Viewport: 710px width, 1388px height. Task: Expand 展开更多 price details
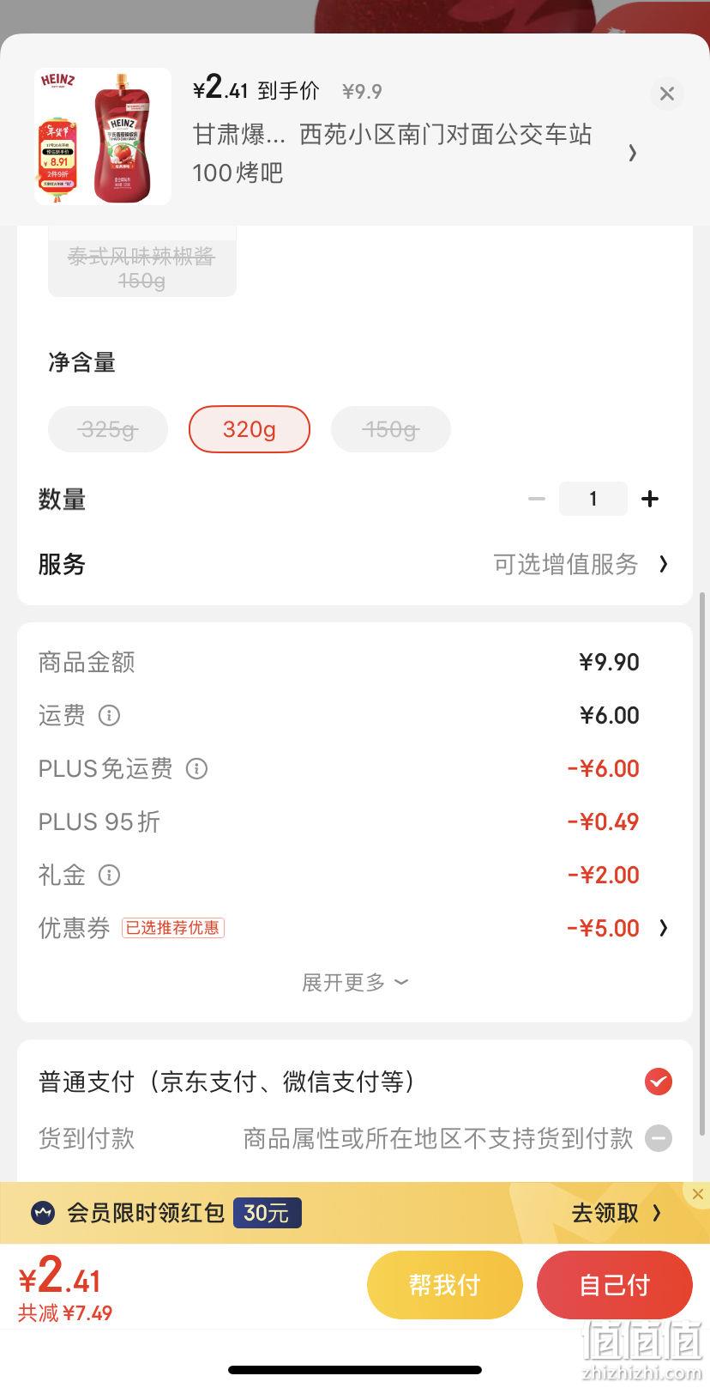click(x=355, y=982)
